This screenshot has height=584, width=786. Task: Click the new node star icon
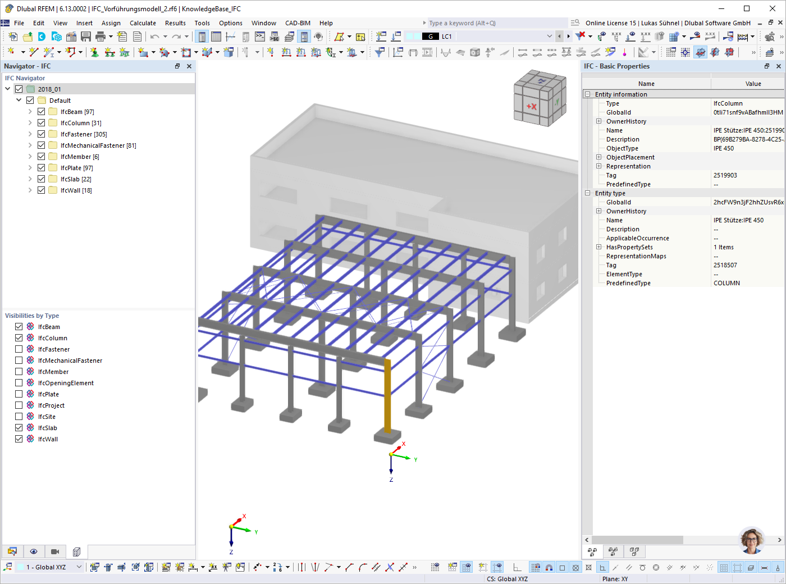[10, 52]
